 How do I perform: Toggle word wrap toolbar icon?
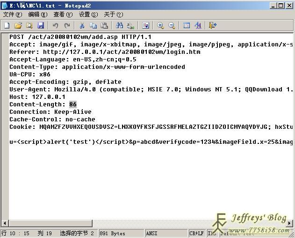145,25
